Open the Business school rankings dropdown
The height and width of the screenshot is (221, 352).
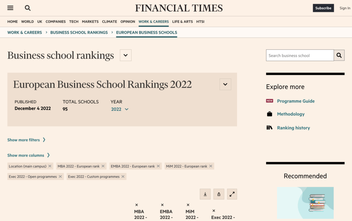tap(126, 55)
